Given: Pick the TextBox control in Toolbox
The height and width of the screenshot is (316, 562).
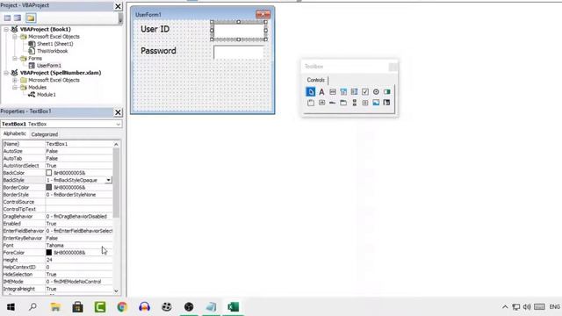Looking at the screenshot, I should click(x=333, y=91).
